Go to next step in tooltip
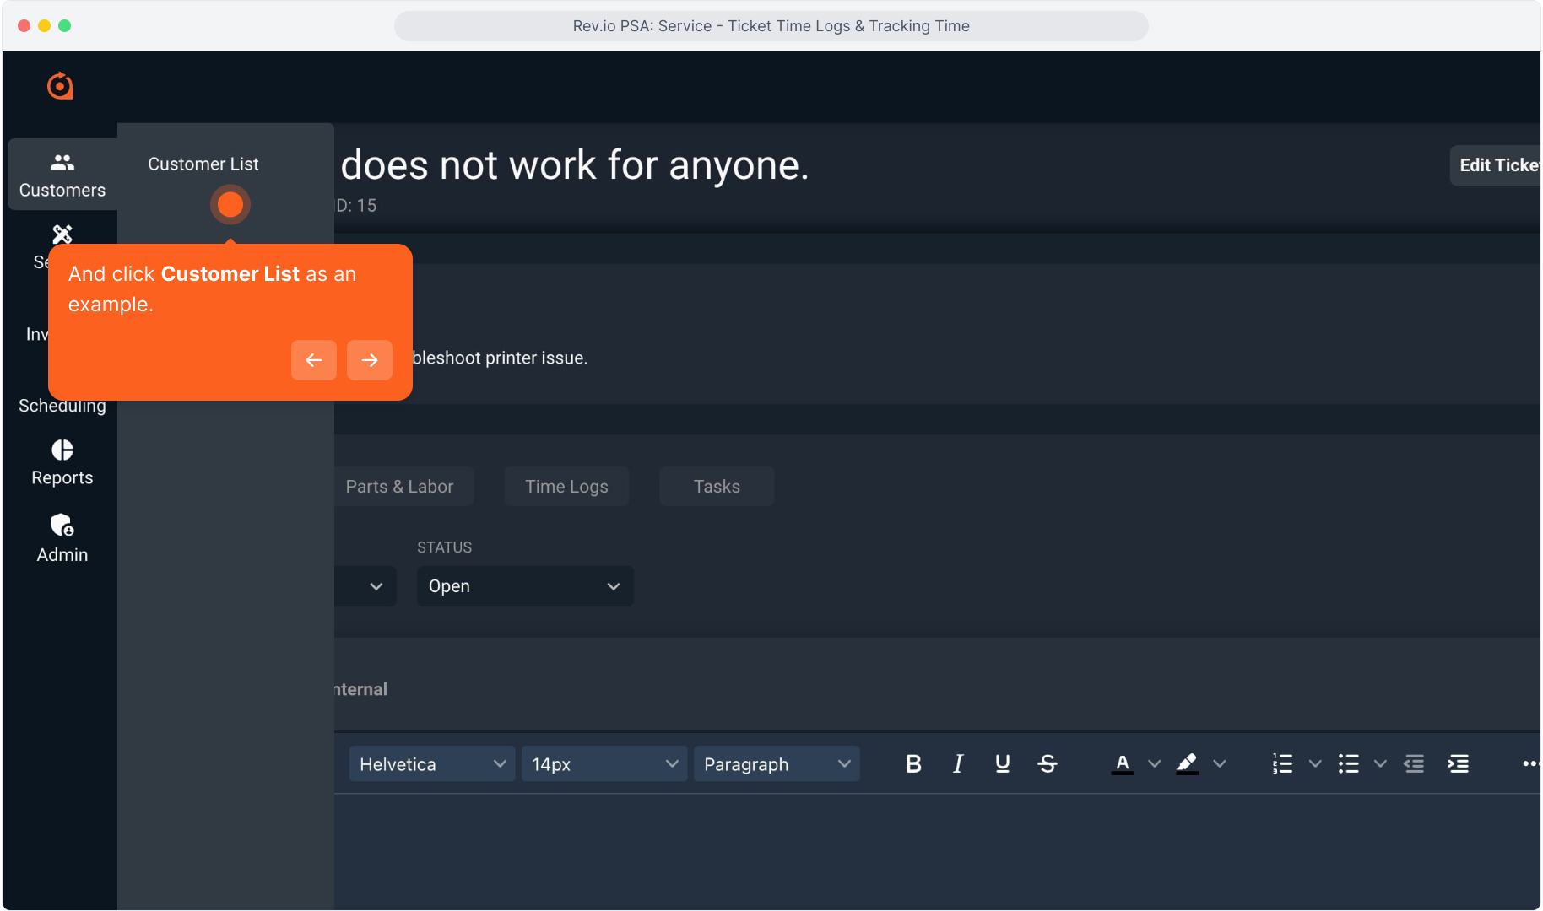The image size is (1543, 911). (370, 360)
